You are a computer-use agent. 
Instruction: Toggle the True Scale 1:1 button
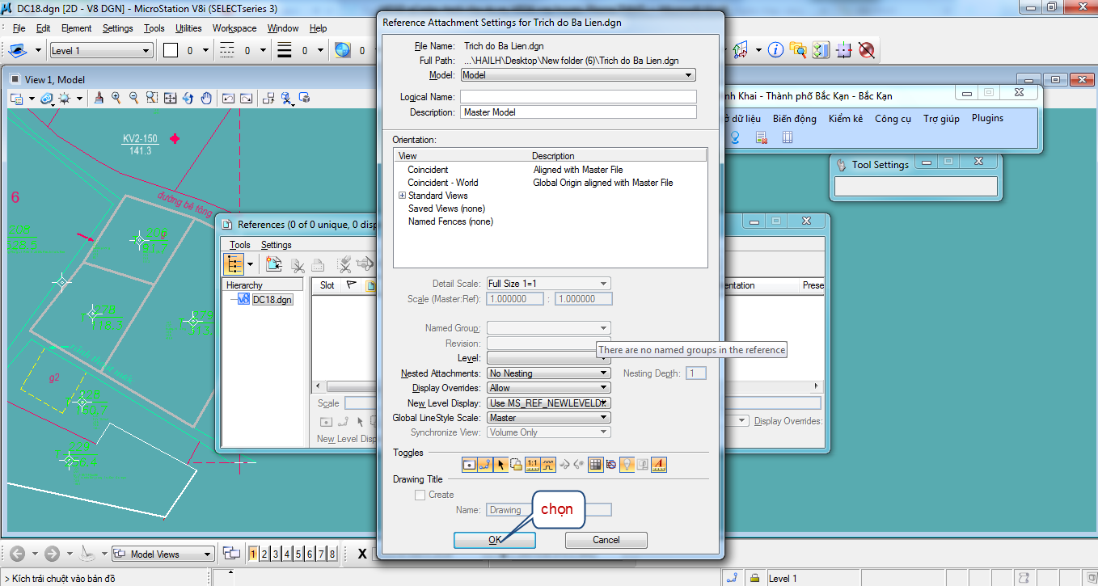pos(532,464)
